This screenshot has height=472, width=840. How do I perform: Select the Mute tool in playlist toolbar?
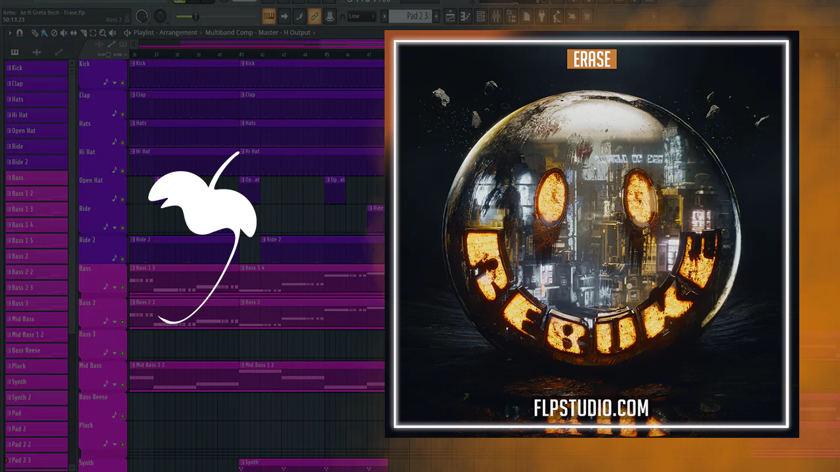tap(64, 33)
